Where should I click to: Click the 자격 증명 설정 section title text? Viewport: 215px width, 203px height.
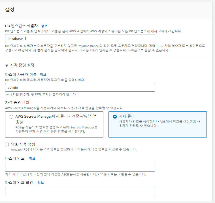(x=22, y=65)
